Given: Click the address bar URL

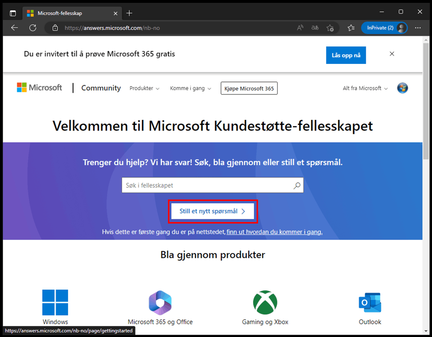Looking at the screenshot, I should click(x=112, y=28).
